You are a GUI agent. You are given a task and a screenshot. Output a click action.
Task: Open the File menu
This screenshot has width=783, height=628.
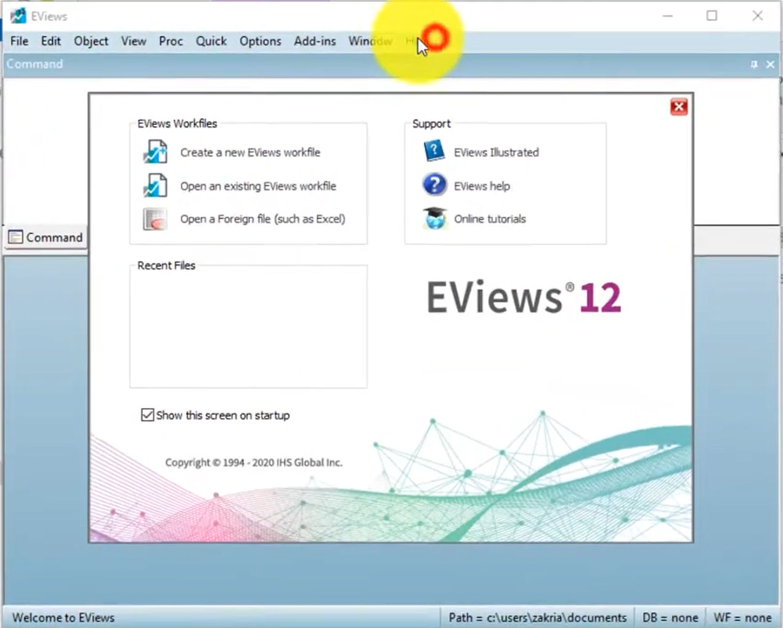pos(19,41)
